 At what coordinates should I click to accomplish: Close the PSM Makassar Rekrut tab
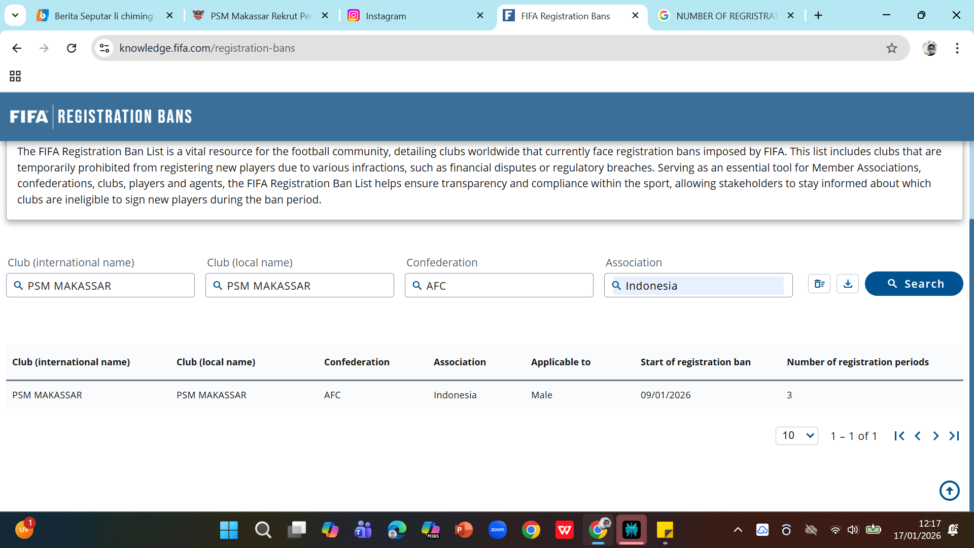(x=325, y=16)
